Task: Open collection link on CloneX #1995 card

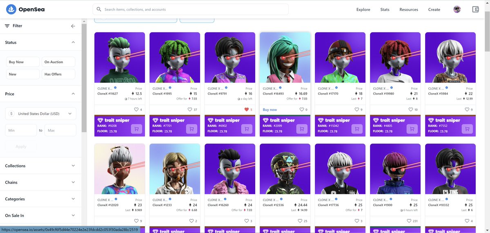Action: [x=159, y=89]
